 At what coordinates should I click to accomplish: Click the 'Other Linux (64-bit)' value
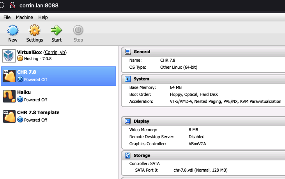179,67
